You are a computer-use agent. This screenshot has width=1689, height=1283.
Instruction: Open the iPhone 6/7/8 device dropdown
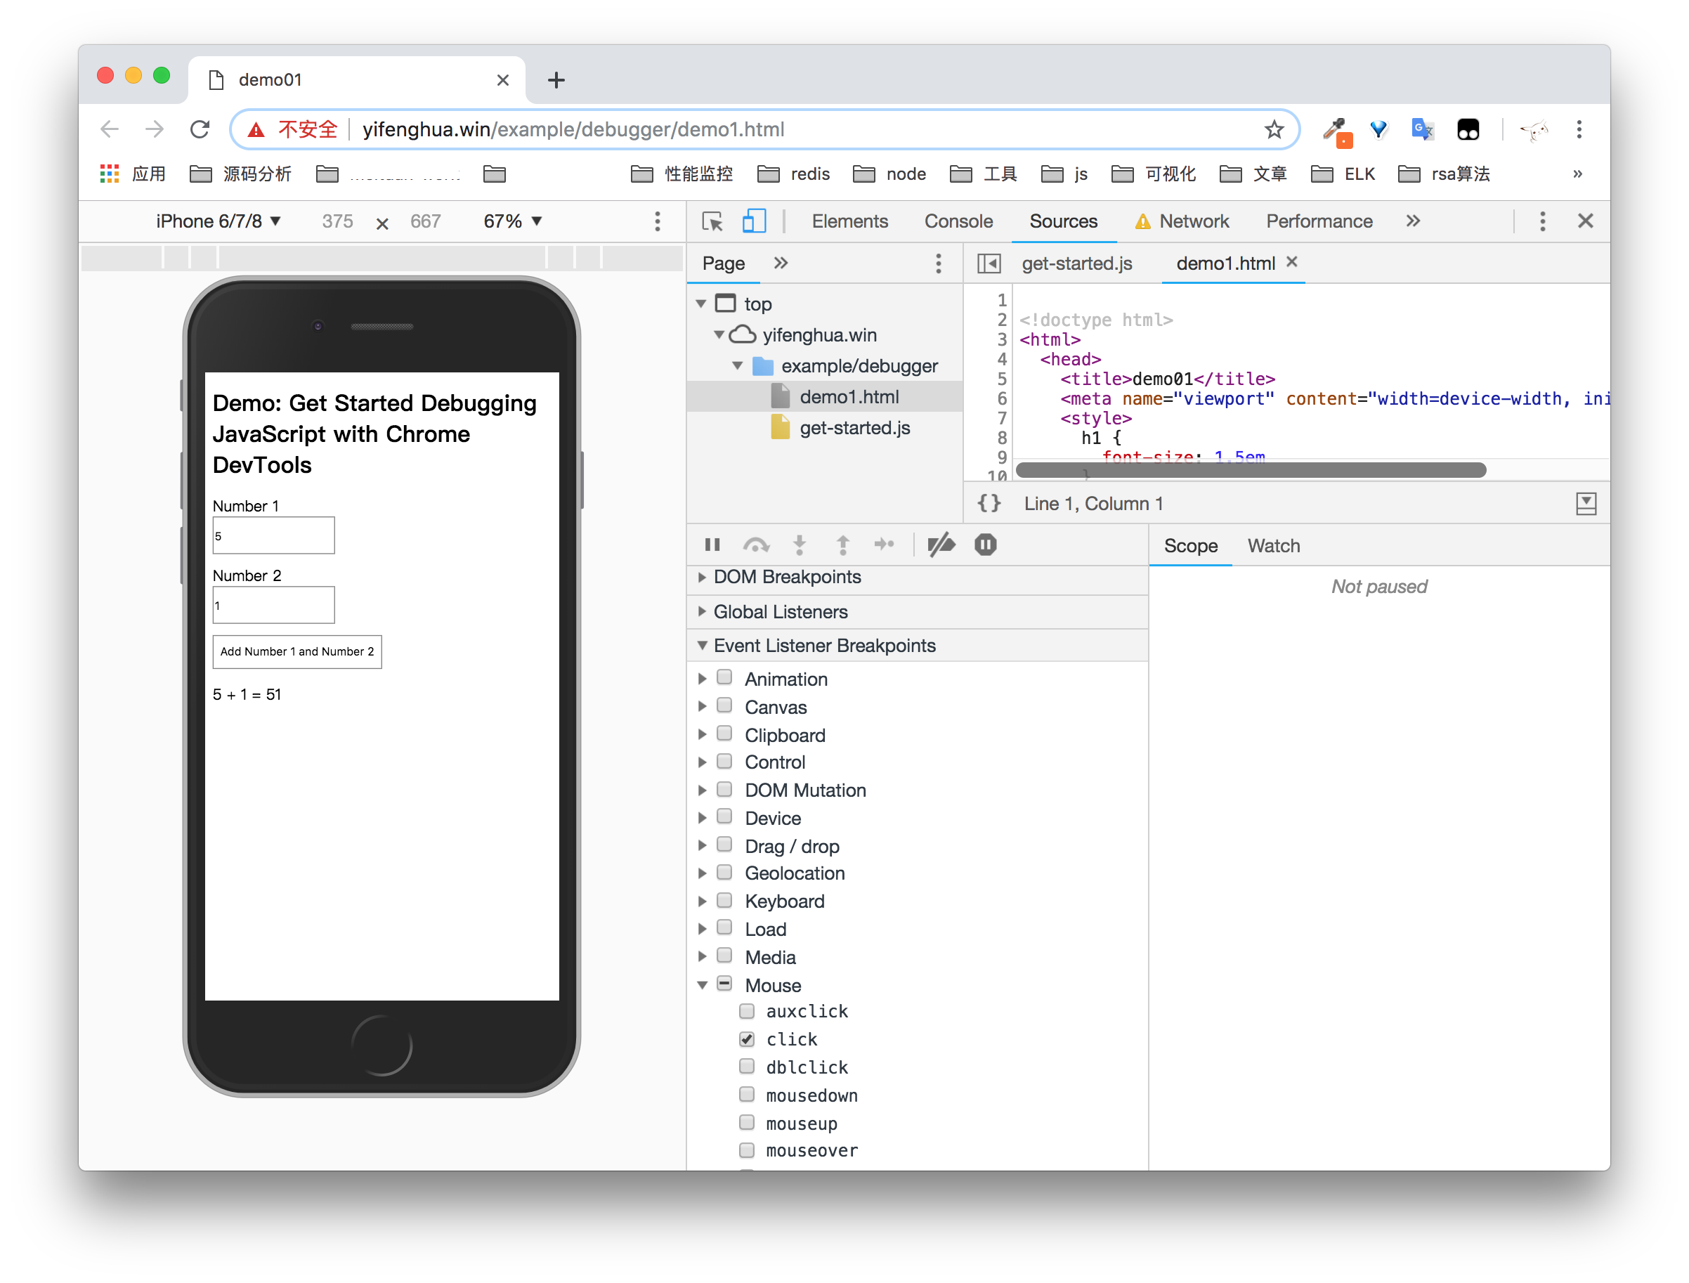tap(219, 221)
